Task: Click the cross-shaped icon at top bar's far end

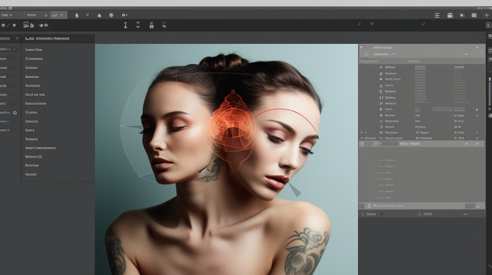Action: pyautogui.click(x=487, y=15)
